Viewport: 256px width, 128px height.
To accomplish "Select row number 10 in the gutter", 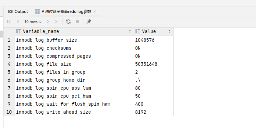I will 9,112.
